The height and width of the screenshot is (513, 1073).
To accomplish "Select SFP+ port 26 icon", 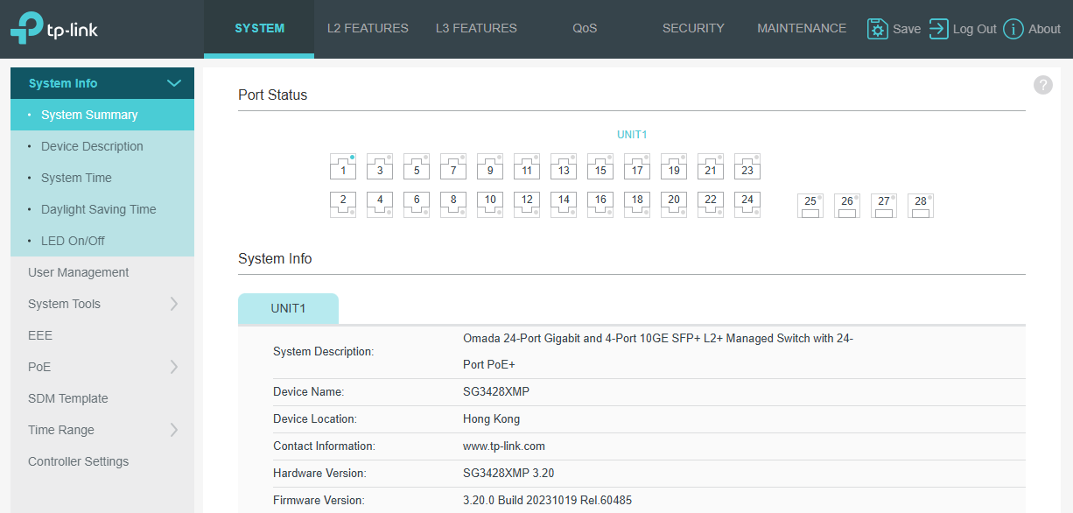I will pos(847,206).
